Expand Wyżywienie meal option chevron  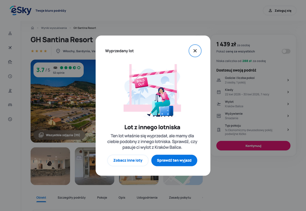[288, 116]
